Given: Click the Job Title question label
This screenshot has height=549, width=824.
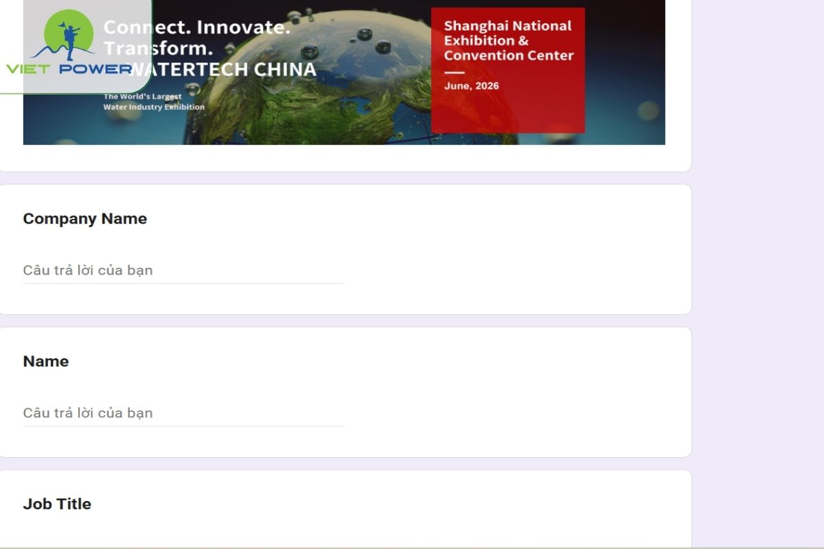Looking at the screenshot, I should (57, 504).
